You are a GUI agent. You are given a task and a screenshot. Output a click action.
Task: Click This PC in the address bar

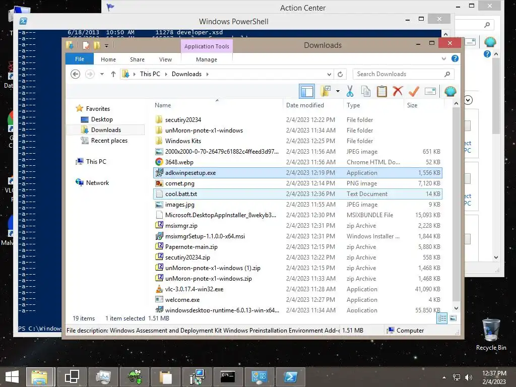tap(150, 74)
